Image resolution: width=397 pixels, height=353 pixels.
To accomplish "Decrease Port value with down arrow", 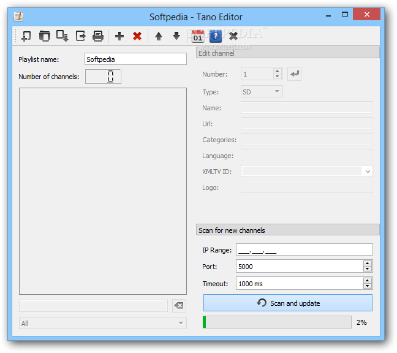I will point(368,269).
